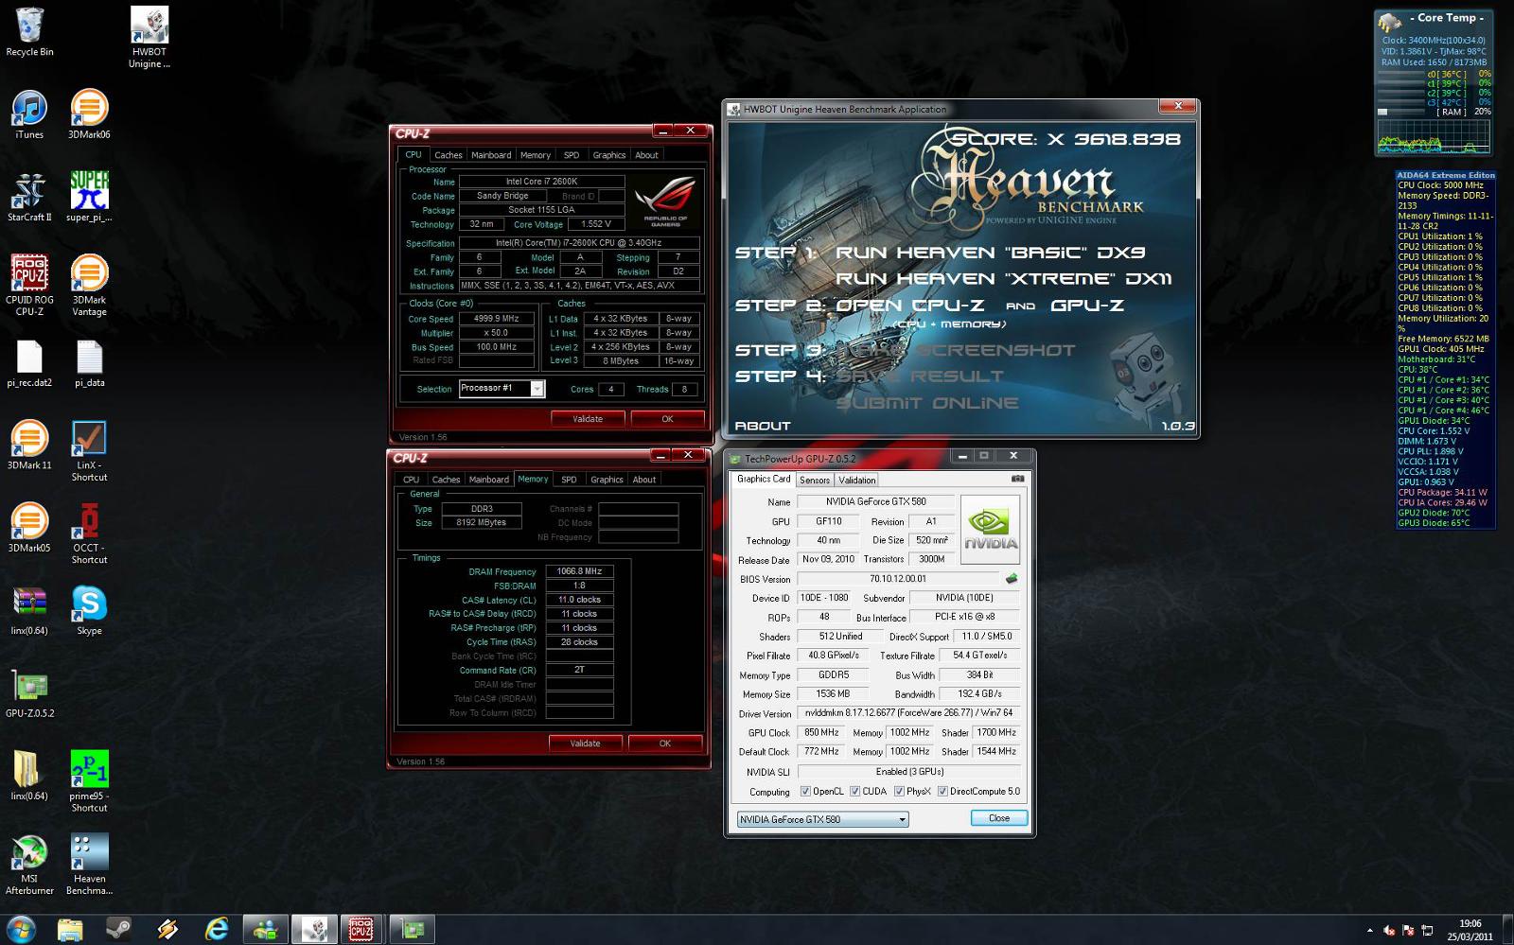Open pi_data file on desktop
1514x945 pixels.
coord(89,363)
